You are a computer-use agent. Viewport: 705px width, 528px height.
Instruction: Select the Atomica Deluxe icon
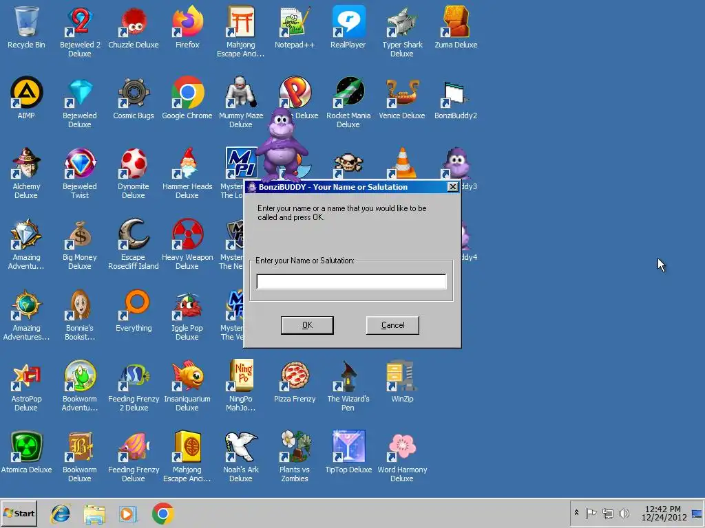point(26,452)
